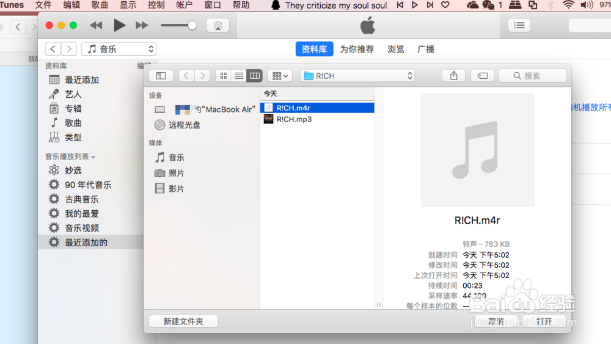
Task: Open the 窗口 menu
Action: (213, 5)
